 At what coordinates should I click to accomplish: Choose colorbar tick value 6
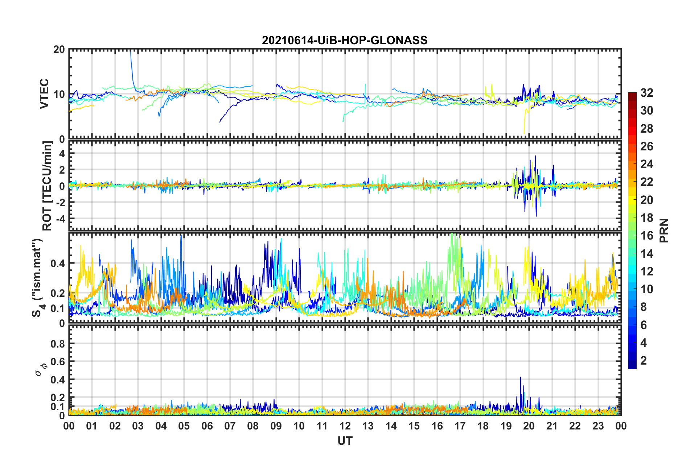click(x=644, y=325)
